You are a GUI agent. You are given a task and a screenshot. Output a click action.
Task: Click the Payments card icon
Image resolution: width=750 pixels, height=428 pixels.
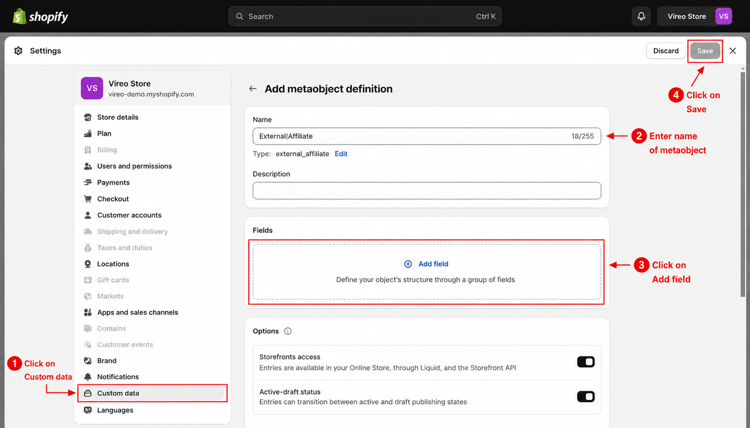[88, 183]
